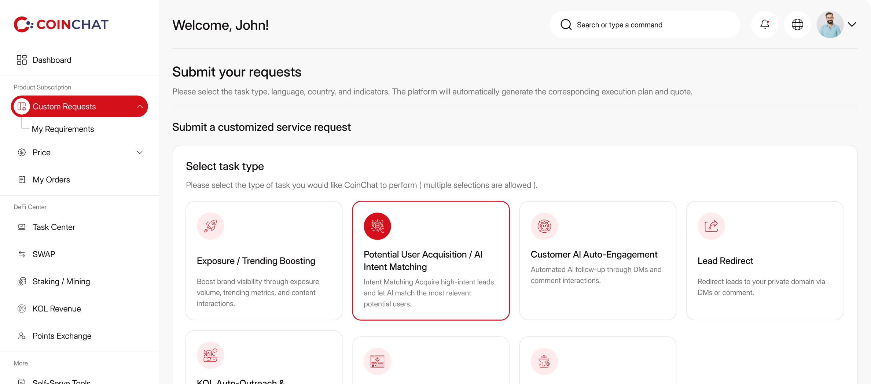The height and width of the screenshot is (384, 871).
Task: Open the language globe icon
Action: coord(797,25)
